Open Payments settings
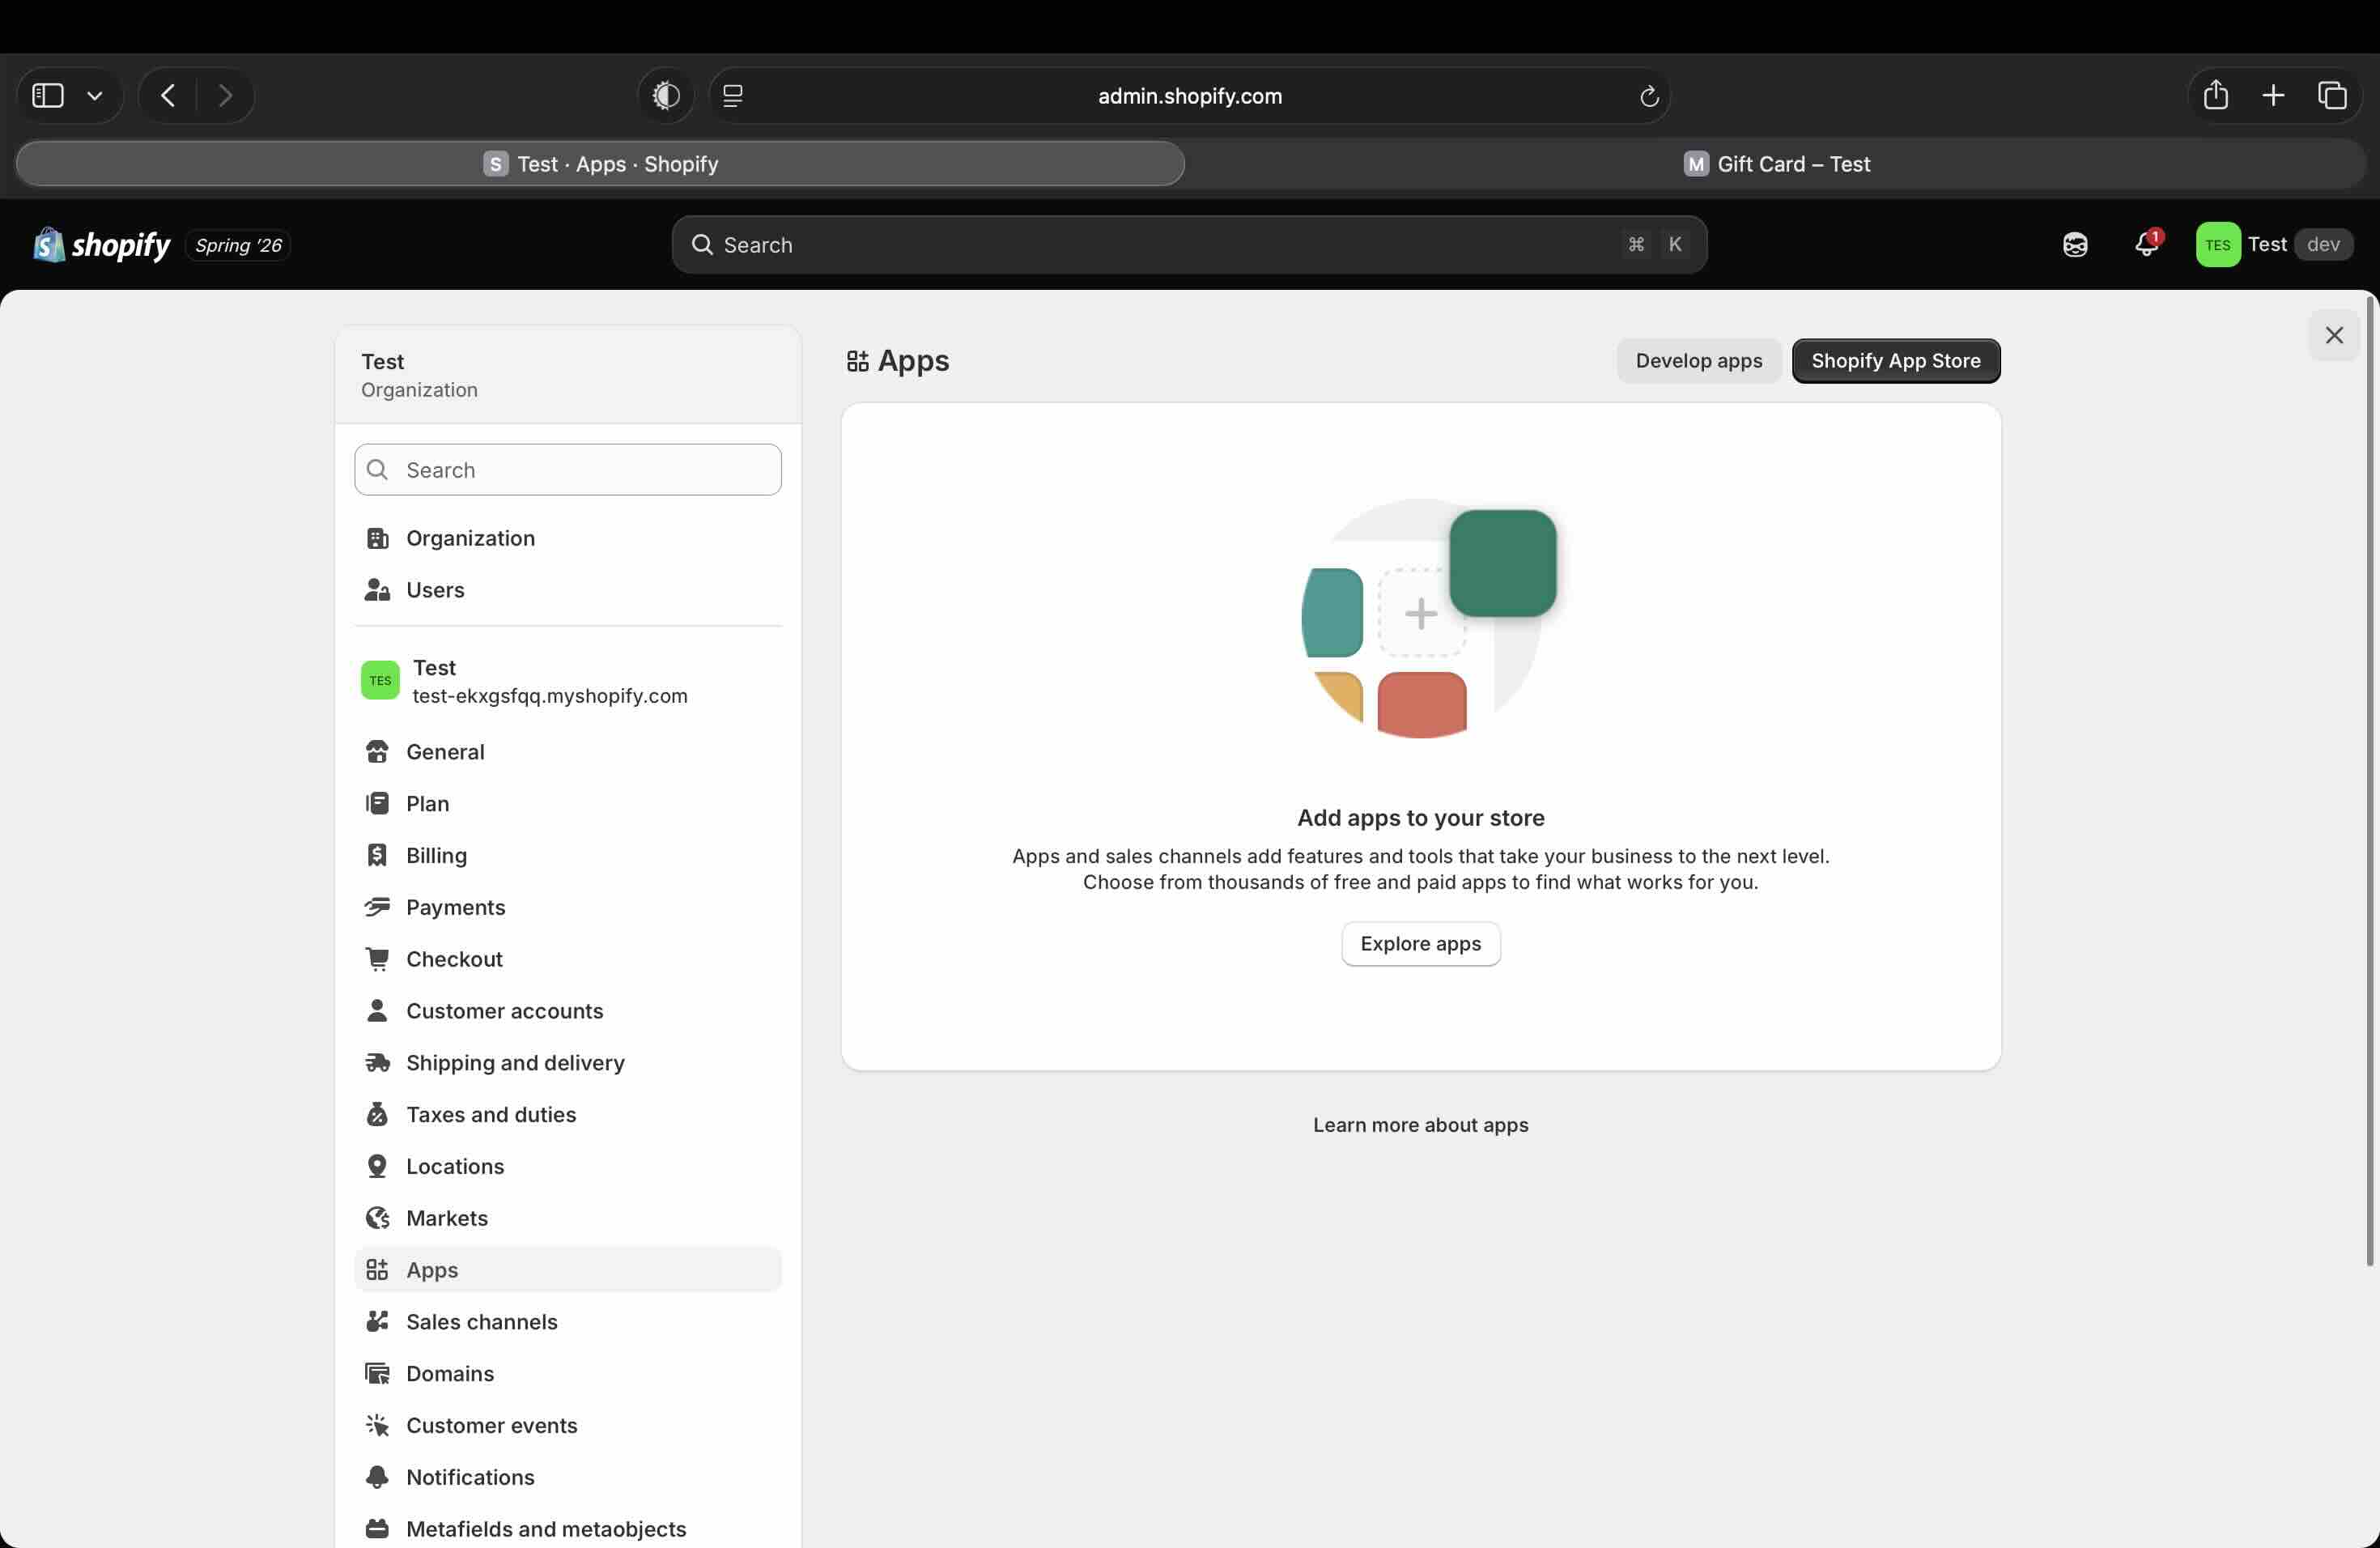The image size is (2380, 1548). coord(568,907)
